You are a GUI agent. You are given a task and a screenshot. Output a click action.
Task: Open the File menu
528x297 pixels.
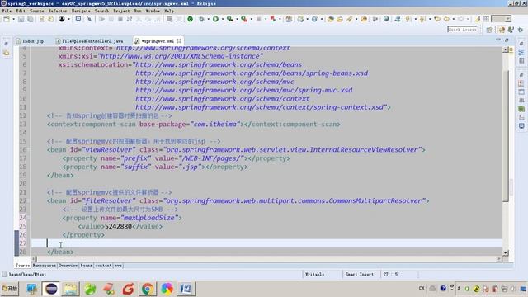coord(7,11)
